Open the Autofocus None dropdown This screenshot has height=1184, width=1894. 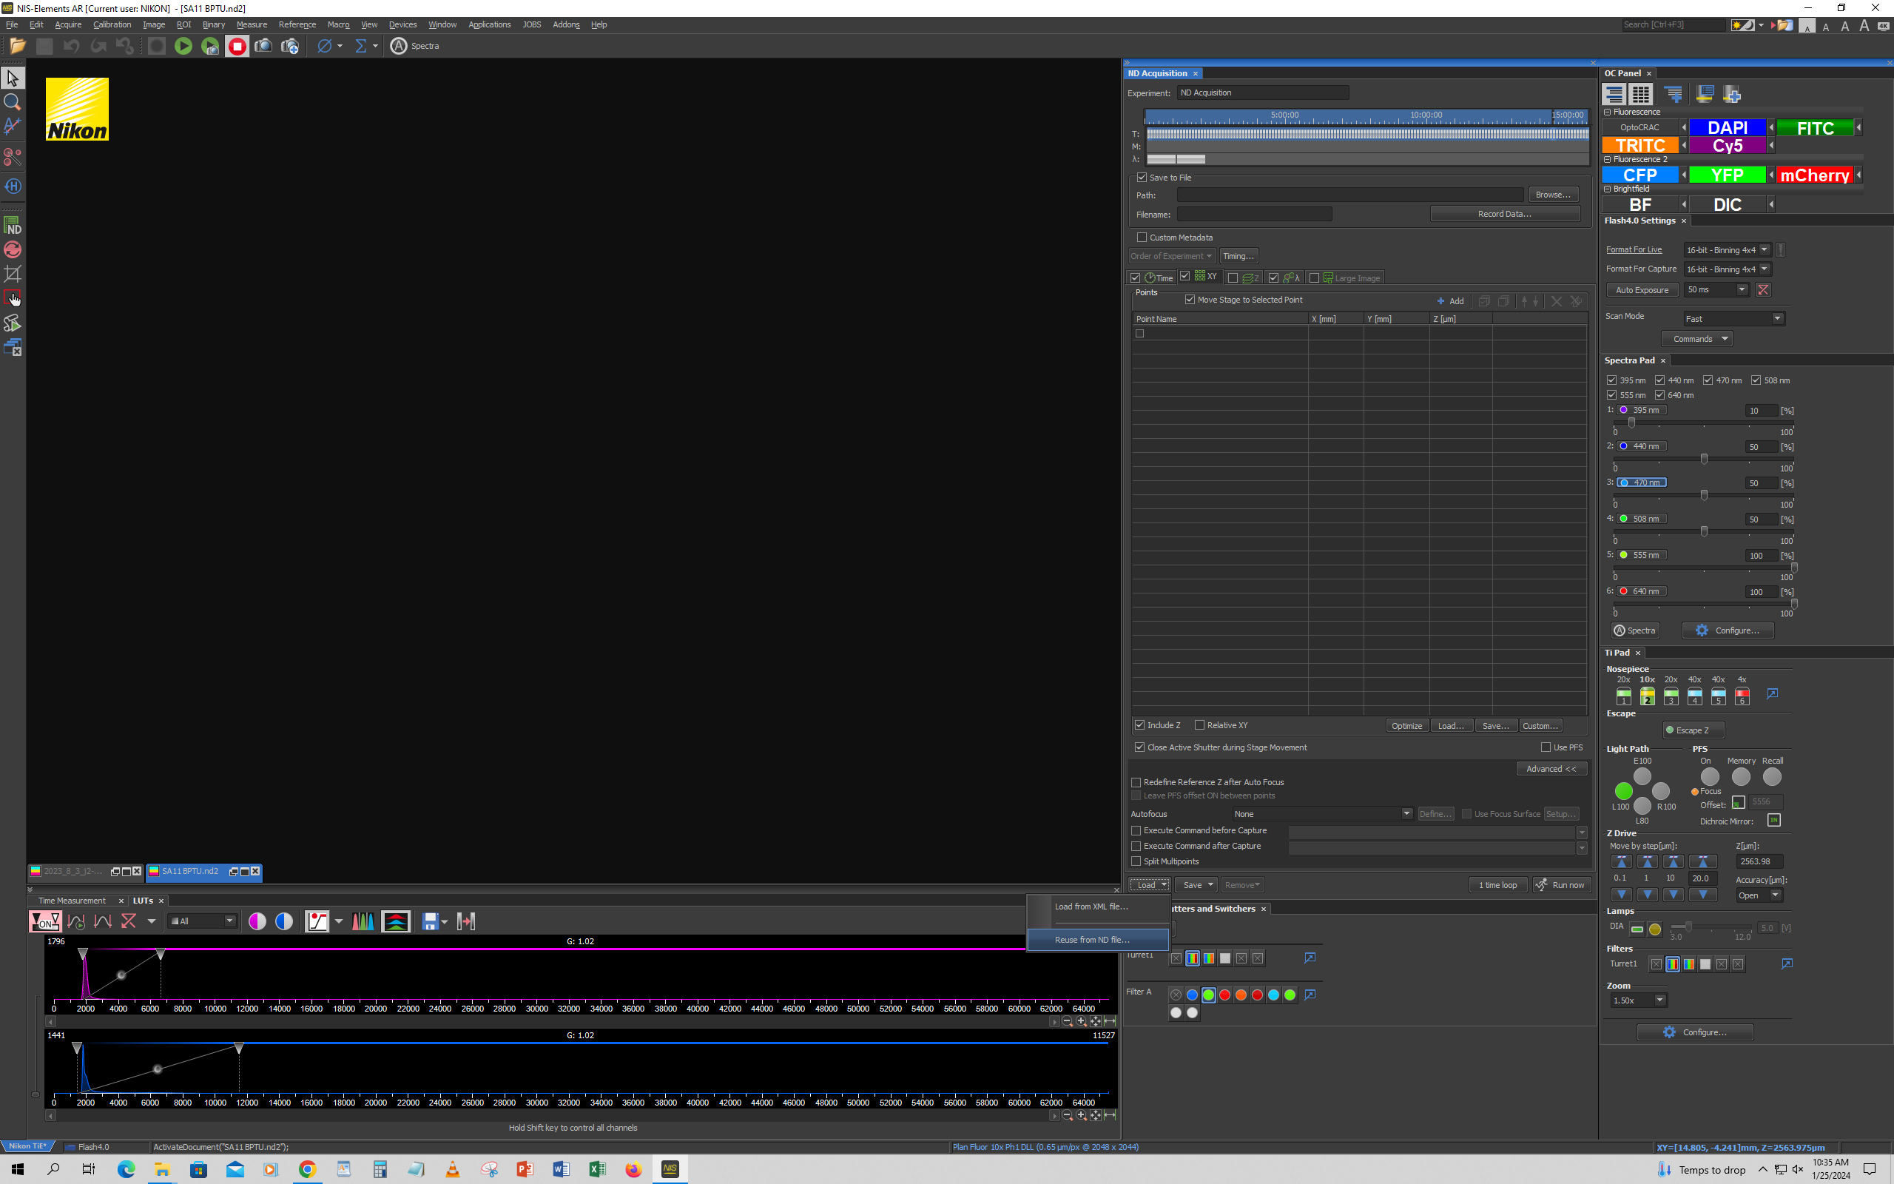(1406, 813)
